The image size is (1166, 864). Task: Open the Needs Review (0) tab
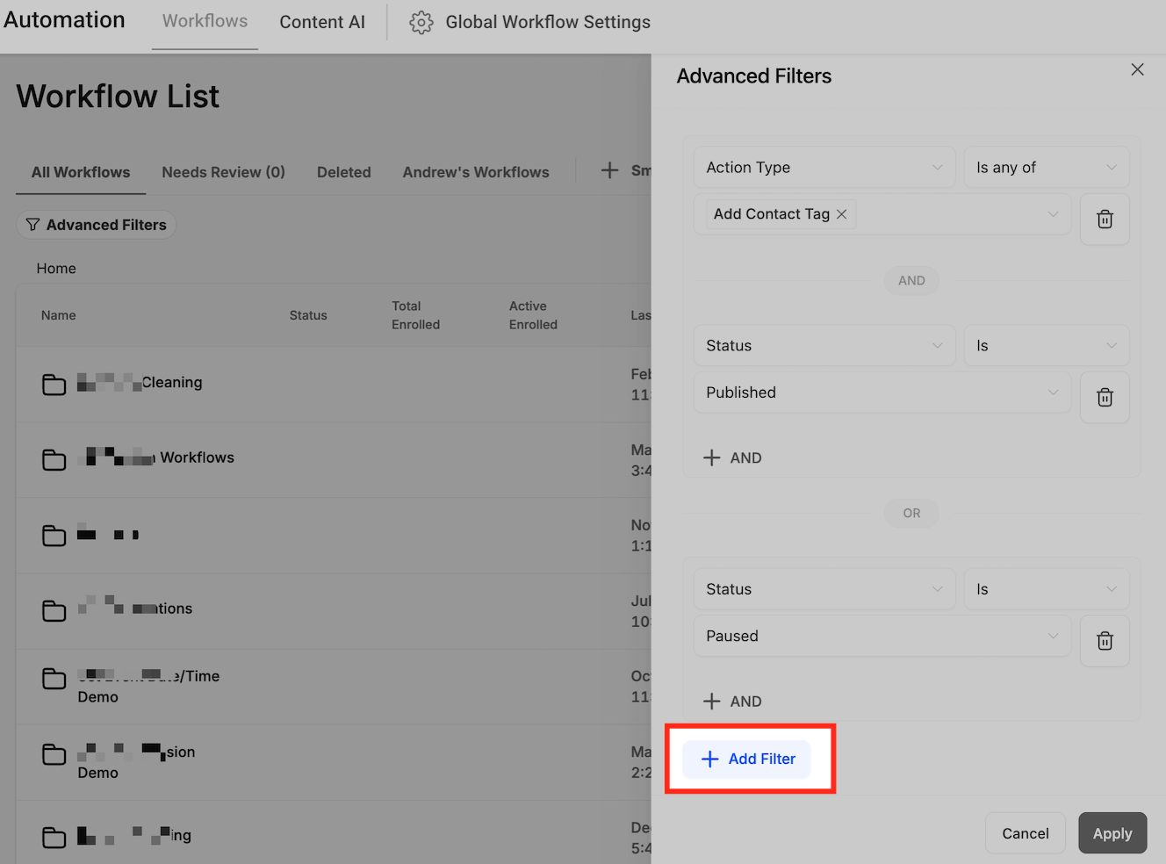point(223,172)
